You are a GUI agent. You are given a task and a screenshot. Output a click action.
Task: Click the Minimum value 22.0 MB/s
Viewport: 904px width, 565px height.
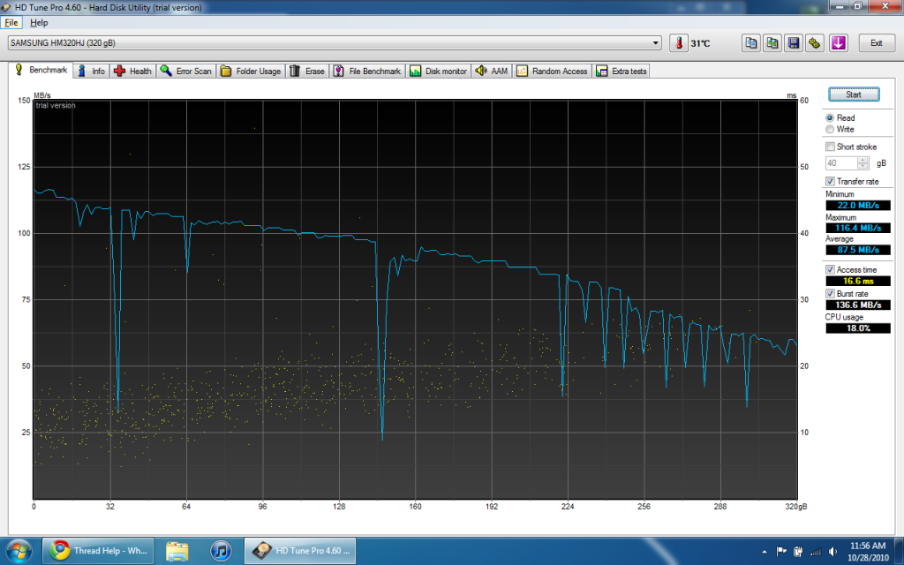point(858,205)
